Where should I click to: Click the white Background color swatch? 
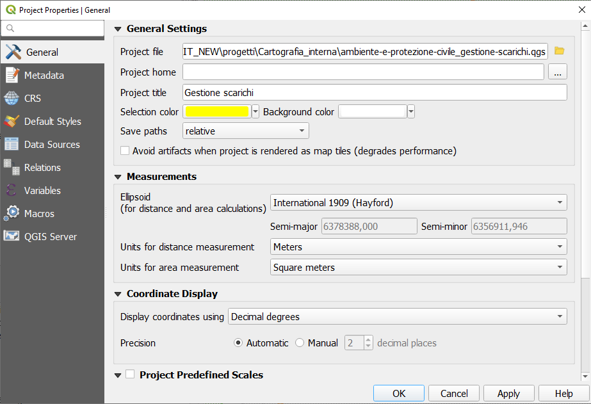point(373,111)
